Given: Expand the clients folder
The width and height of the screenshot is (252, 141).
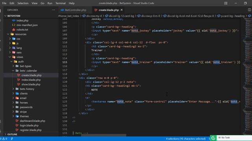Looking at the screenshot, I should pyautogui.click(x=13, y=93).
